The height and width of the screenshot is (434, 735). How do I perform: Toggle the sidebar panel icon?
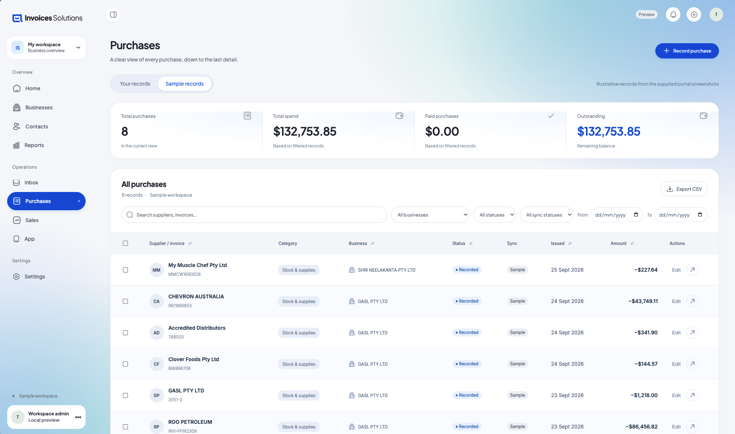[113, 14]
